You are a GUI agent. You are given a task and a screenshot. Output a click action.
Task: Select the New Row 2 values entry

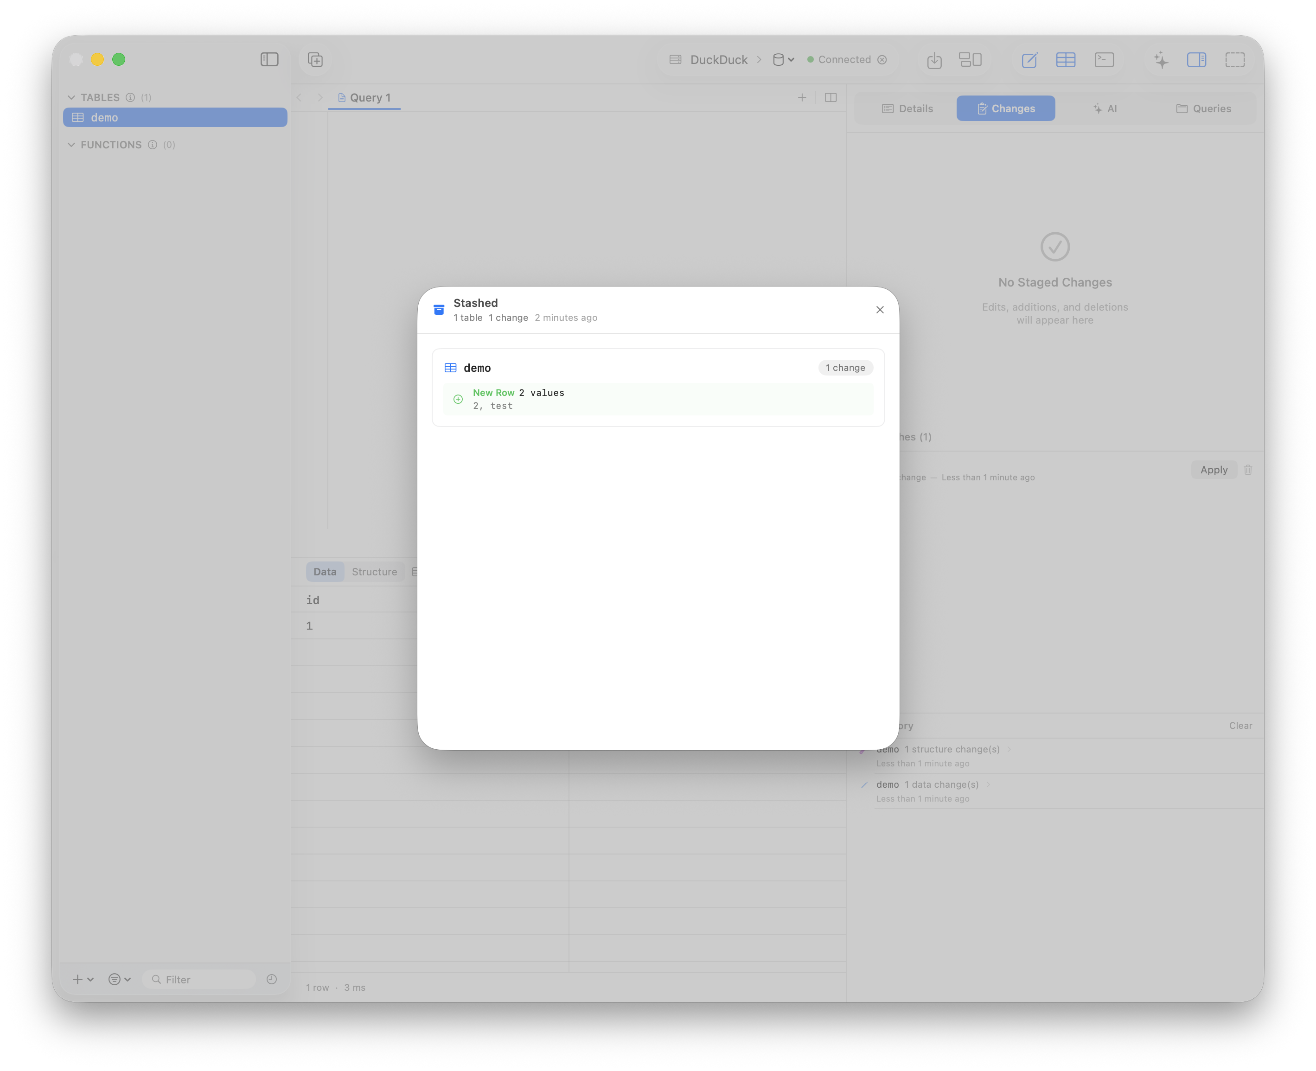pyautogui.click(x=658, y=399)
